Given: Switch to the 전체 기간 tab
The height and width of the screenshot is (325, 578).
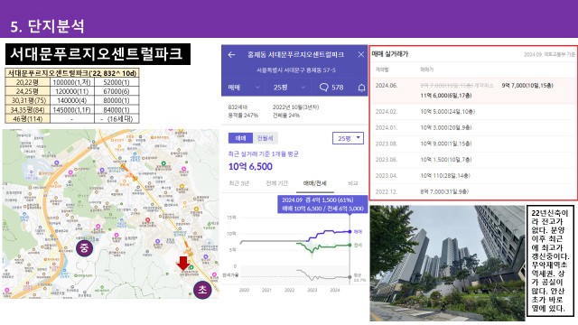Looking at the screenshot, I should (x=277, y=183).
